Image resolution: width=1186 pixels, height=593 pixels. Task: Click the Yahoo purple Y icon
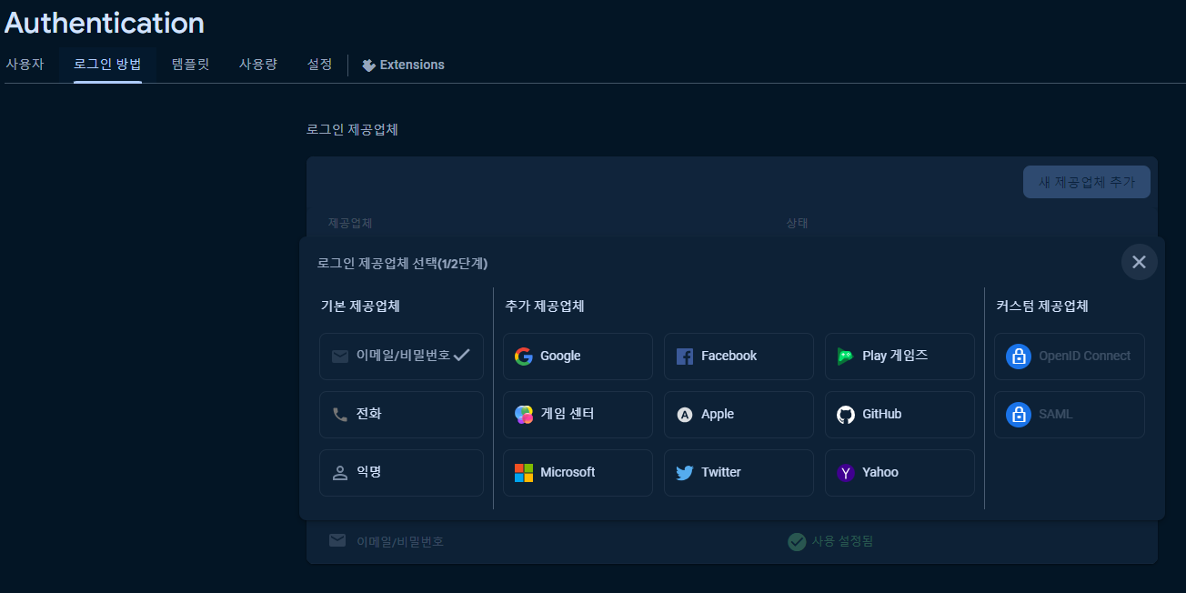(846, 473)
